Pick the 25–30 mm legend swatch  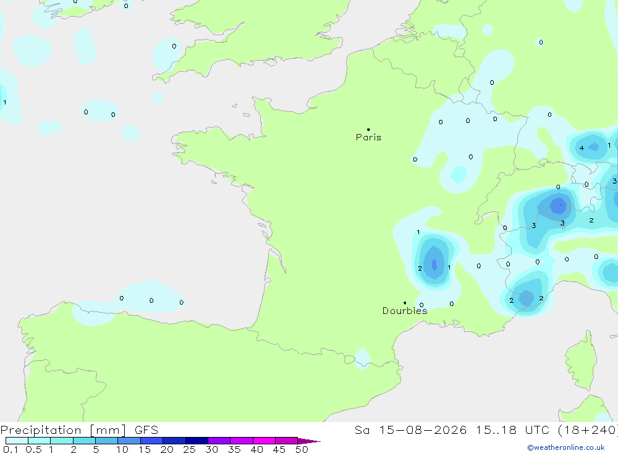pyautogui.click(x=197, y=441)
